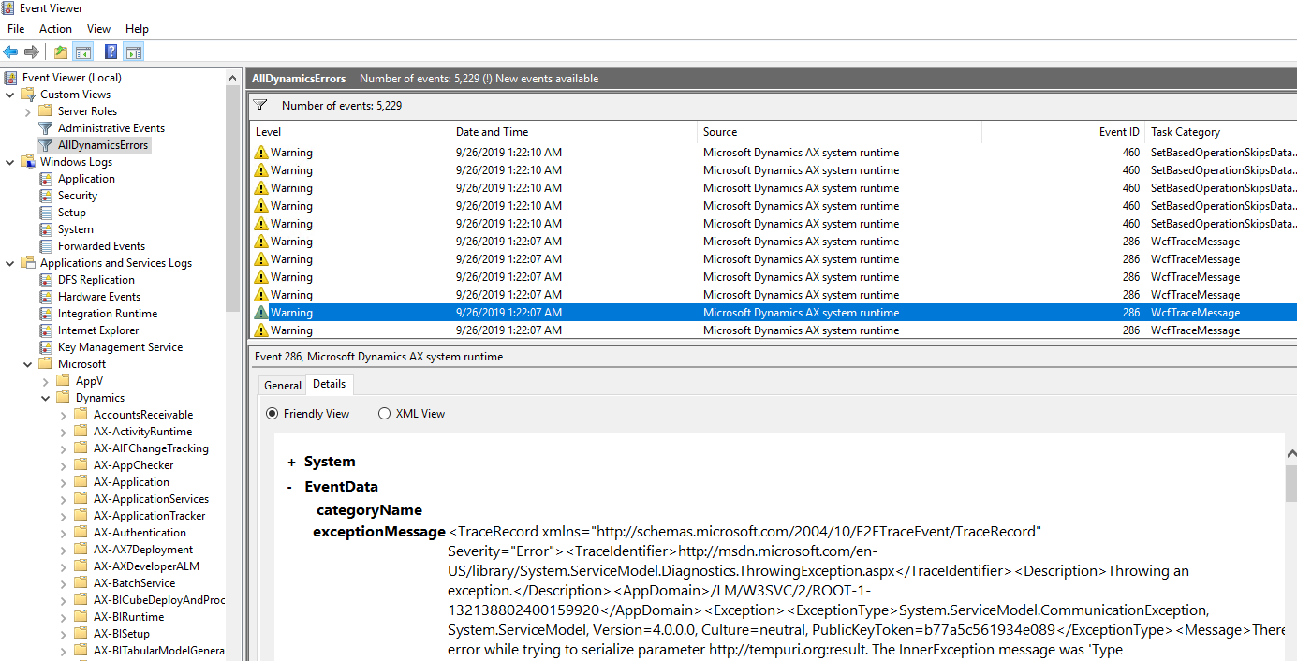This screenshot has width=1297, height=661.
Task: Click the Application log icon
Action: point(45,179)
